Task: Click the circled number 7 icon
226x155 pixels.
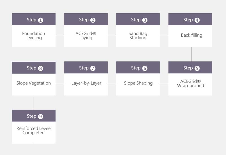Action: [x=93, y=68]
